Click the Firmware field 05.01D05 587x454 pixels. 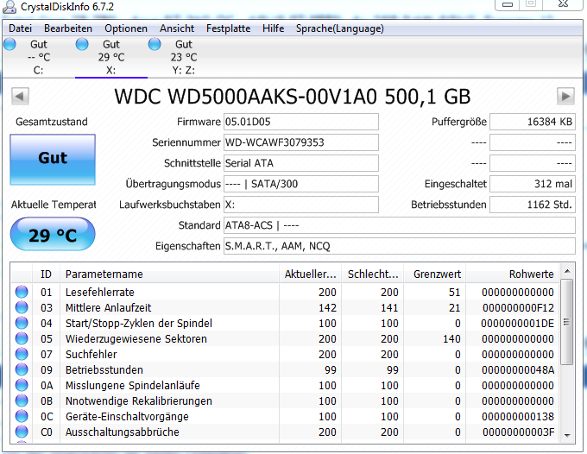pos(301,122)
